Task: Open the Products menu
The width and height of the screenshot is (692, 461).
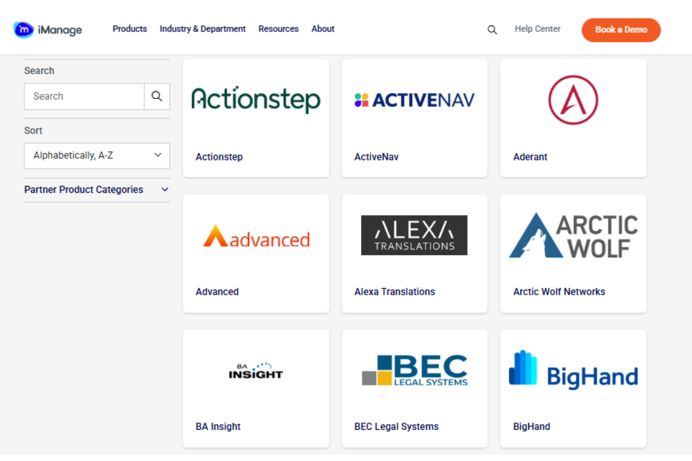Action: [130, 29]
